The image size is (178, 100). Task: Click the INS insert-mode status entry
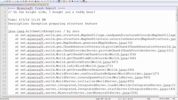tap(174, 99)
